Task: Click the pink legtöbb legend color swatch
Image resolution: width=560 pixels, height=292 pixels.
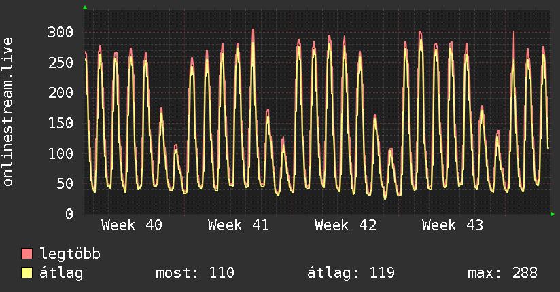Action: tap(27, 254)
